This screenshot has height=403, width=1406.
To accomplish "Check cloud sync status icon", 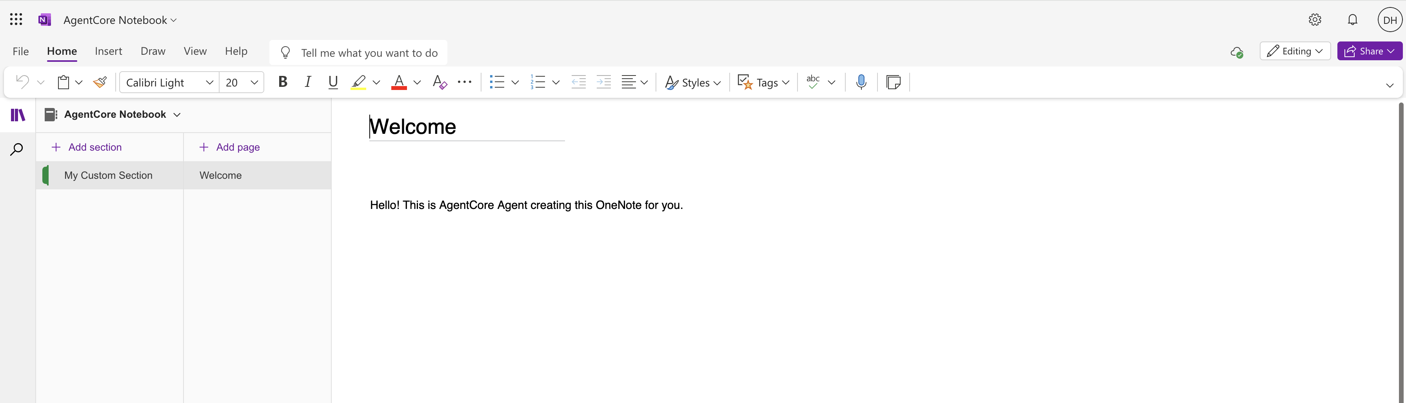I will coord(1237,52).
